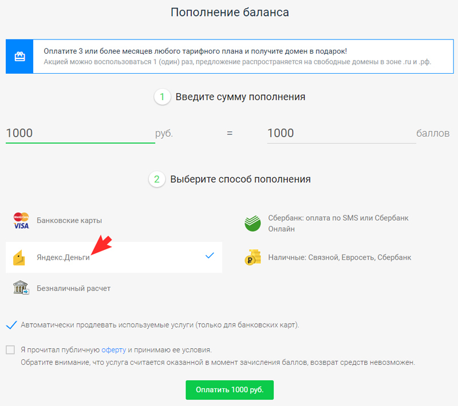Click the yellow Yandex.Money wallet icon

[19, 257]
